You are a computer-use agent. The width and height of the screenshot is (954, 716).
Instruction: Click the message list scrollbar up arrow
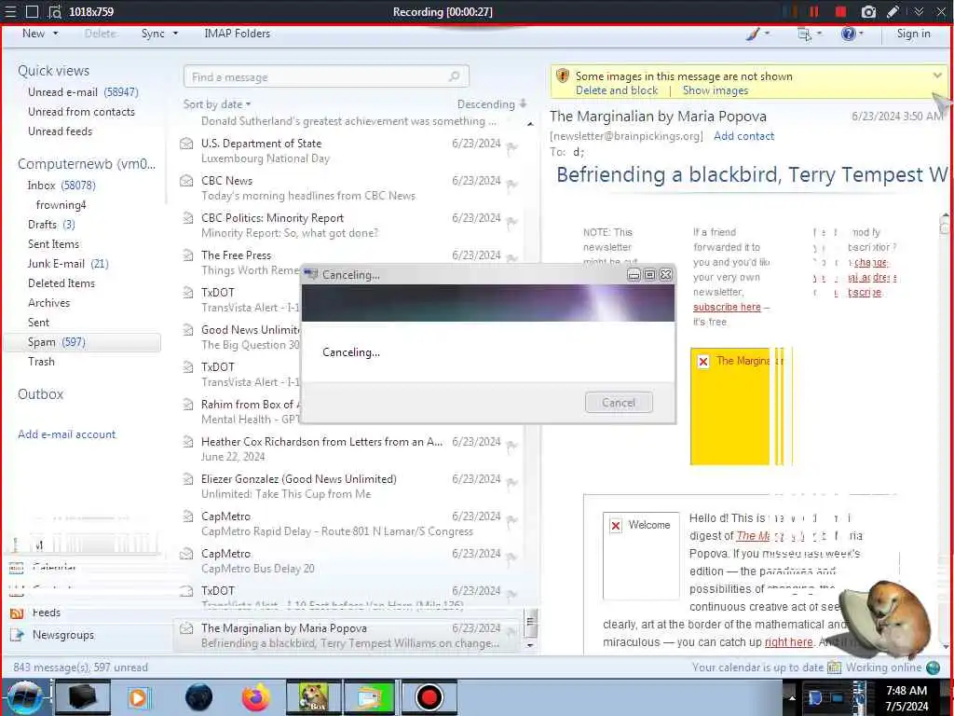click(x=530, y=124)
